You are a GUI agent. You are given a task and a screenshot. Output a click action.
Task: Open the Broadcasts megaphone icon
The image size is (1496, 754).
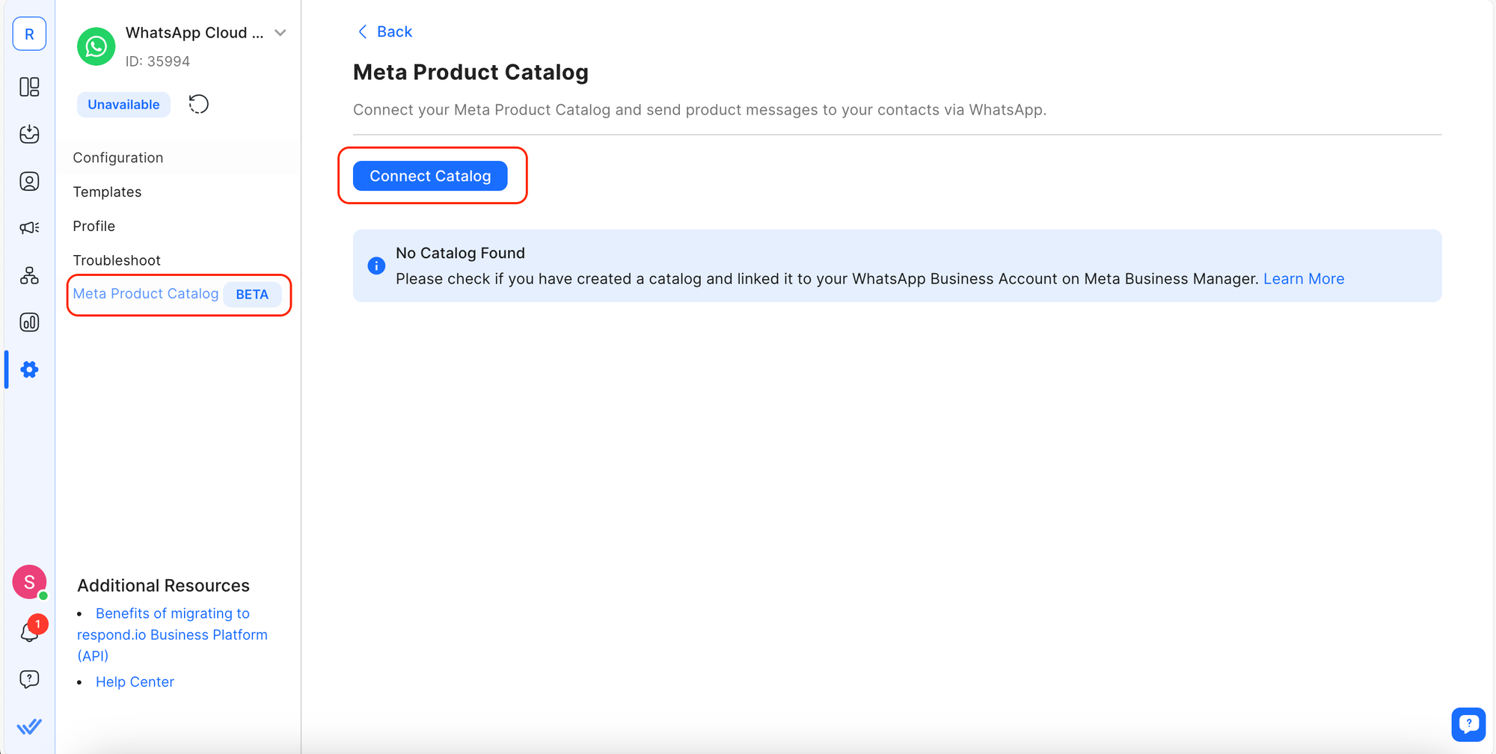(29, 228)
